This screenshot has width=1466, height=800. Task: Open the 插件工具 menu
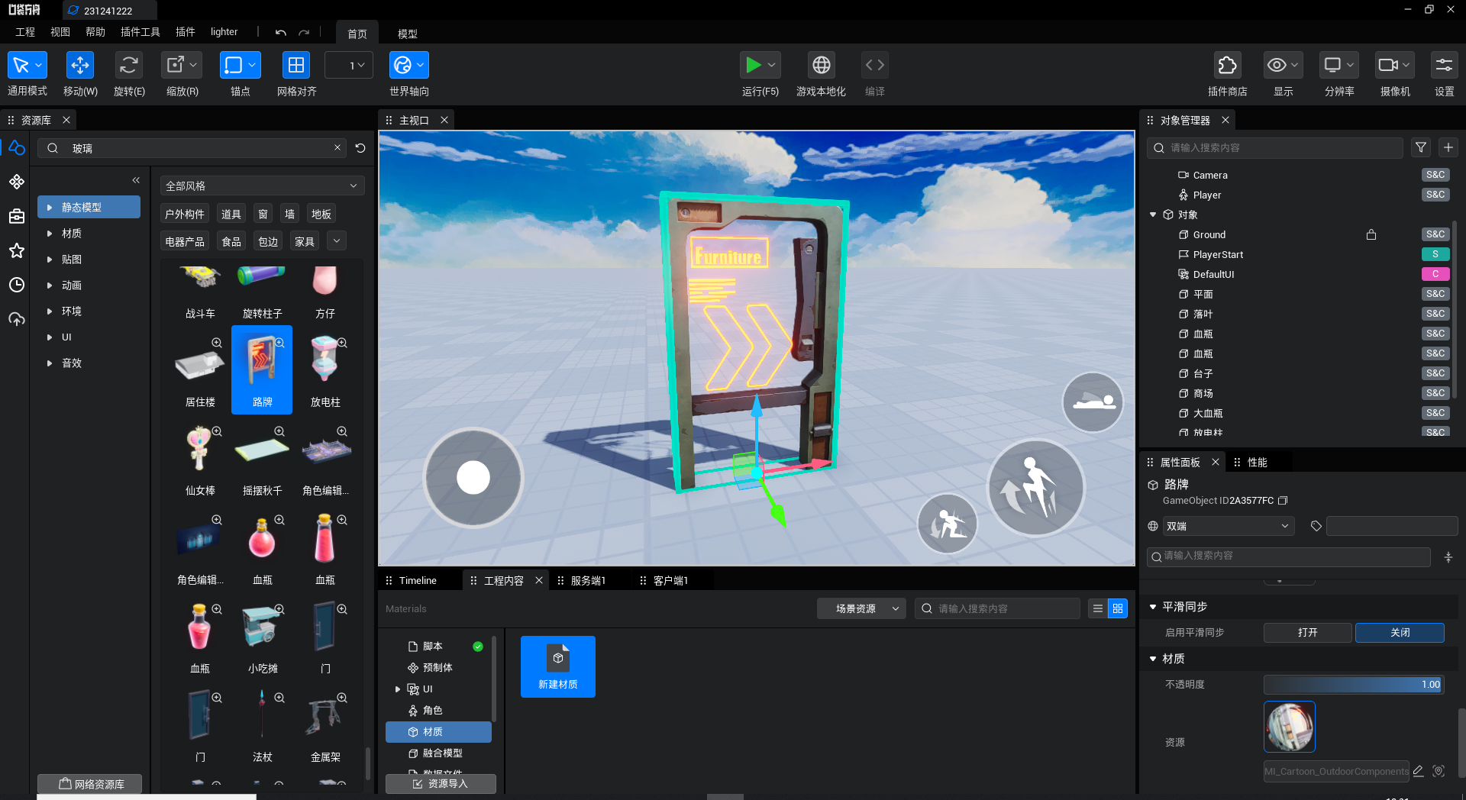pyautogui.click(x=140, y=32)
